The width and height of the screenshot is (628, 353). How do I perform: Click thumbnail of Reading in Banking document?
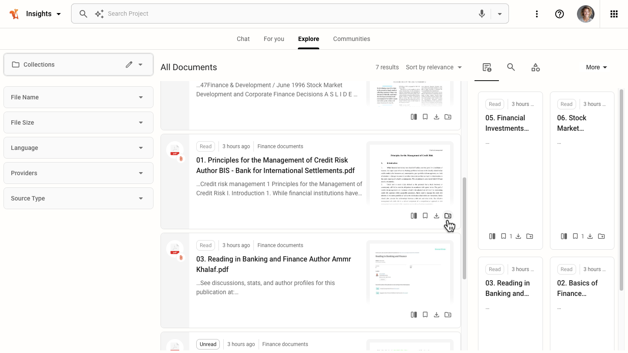coord(410,273)
